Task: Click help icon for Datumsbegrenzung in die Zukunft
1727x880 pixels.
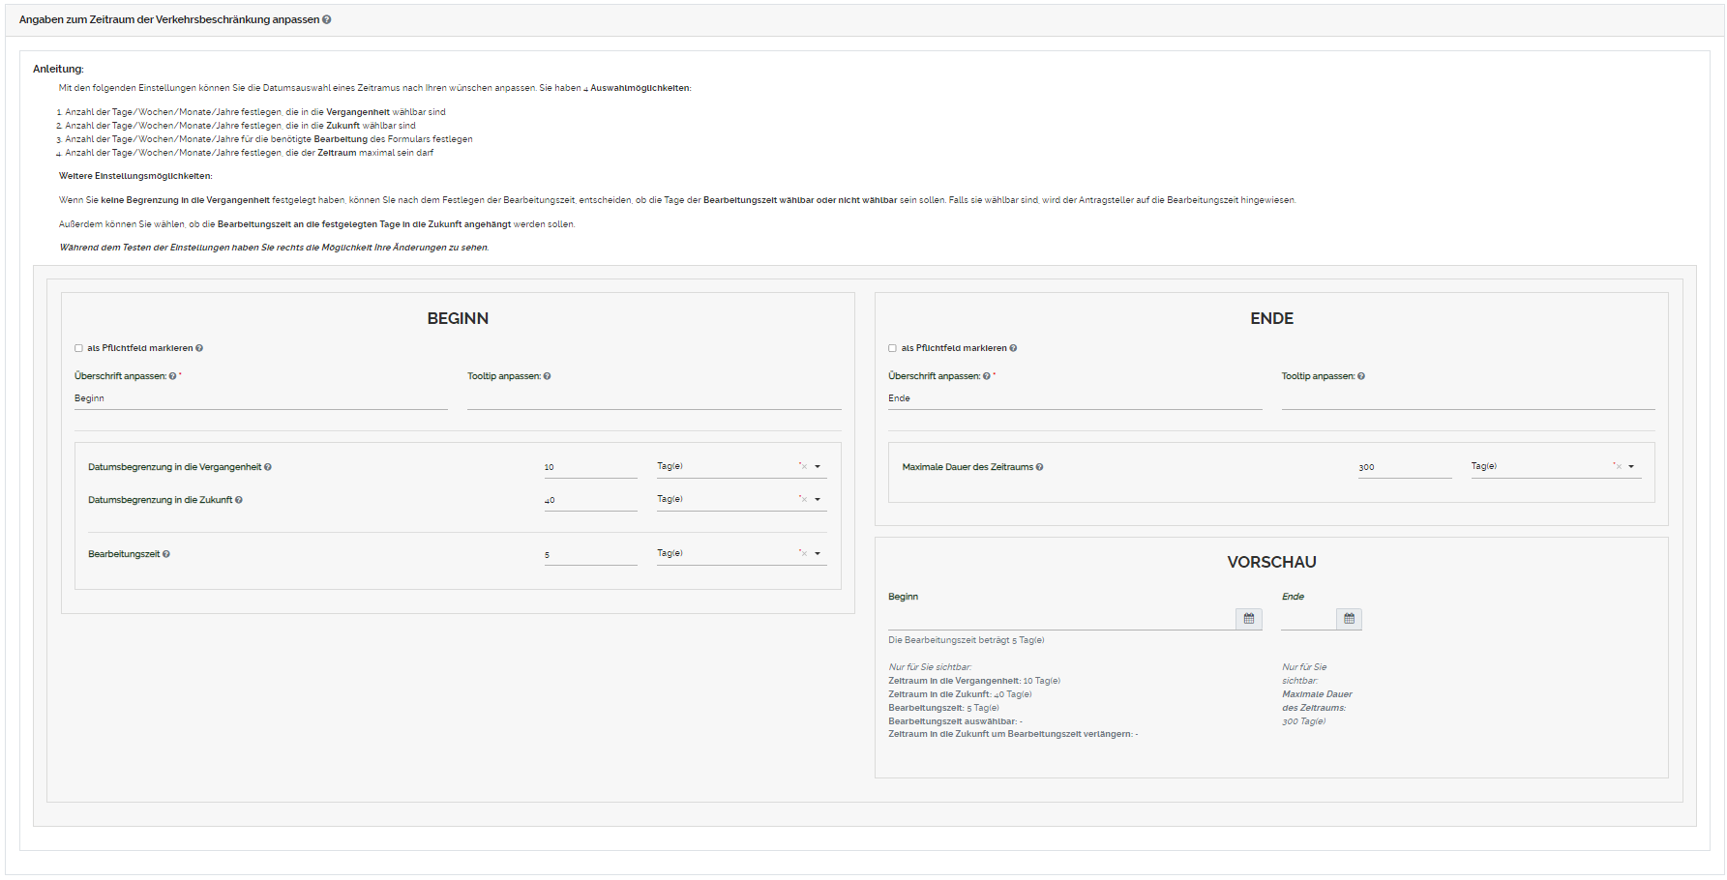Action: coord(239,500)
